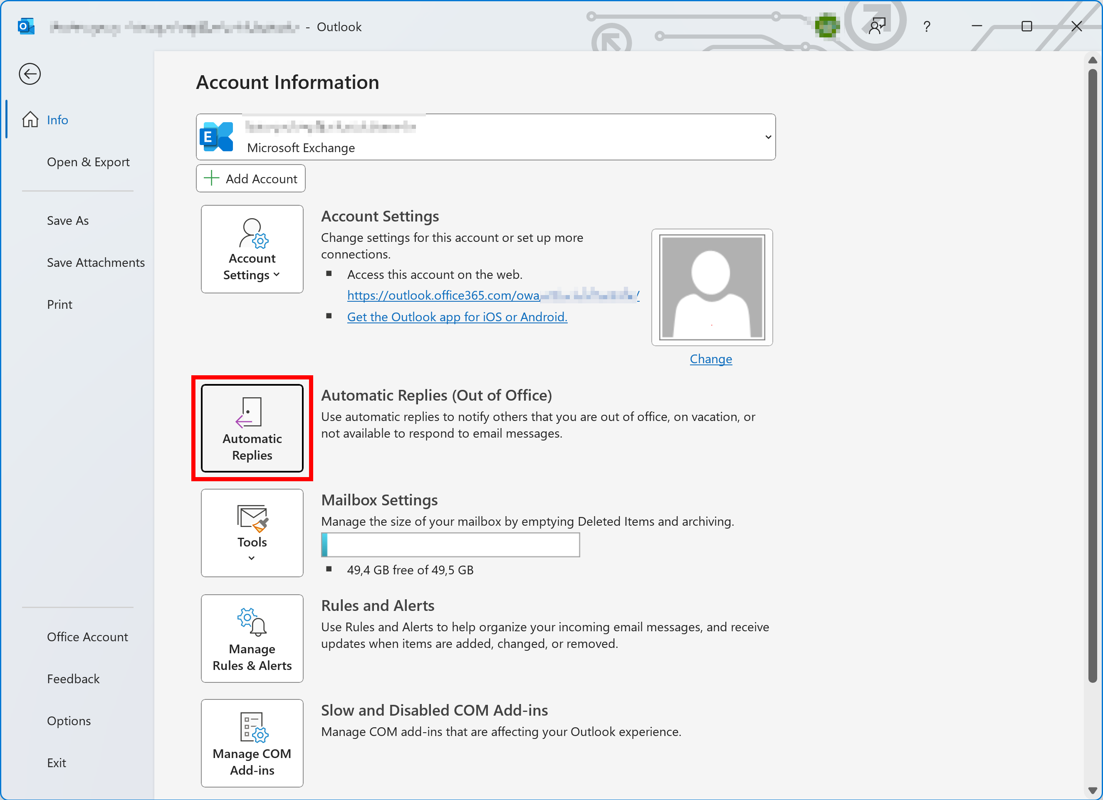This screenshot has width=1103, height=800.
Task: Click the user avatar in title bar
Action: (x=827, y=26)
